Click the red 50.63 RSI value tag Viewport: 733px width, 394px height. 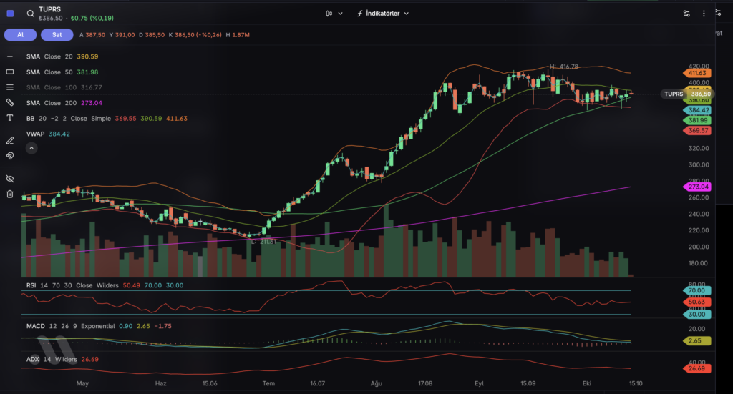[697, 302]
